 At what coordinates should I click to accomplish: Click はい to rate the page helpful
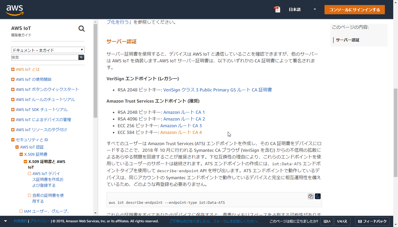327,221
